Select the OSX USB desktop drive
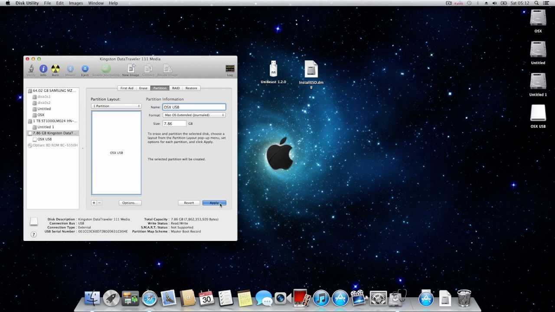This screenshot has width=555, height=312. 538,116
